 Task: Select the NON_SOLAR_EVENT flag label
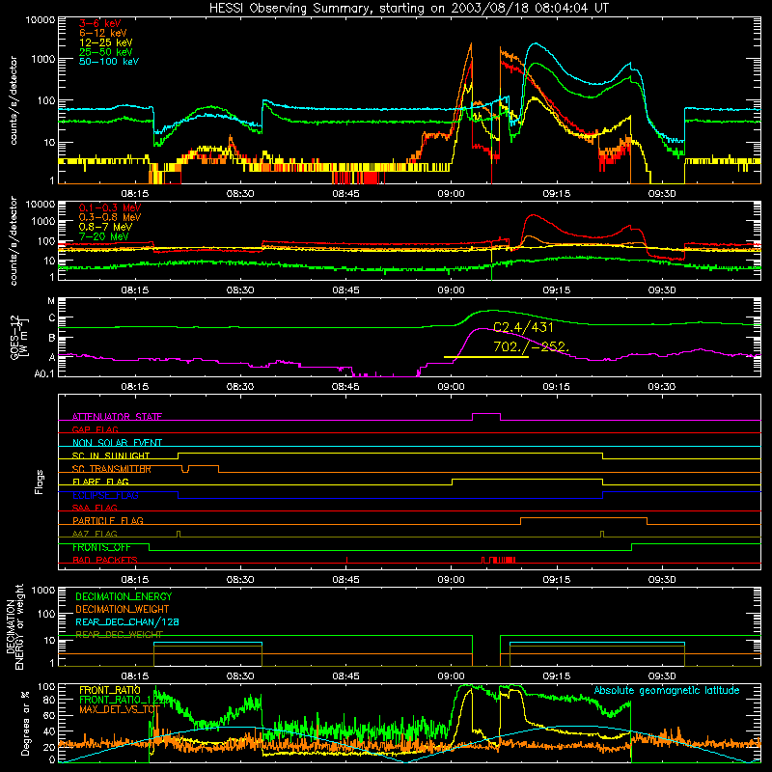click(117, 443)
